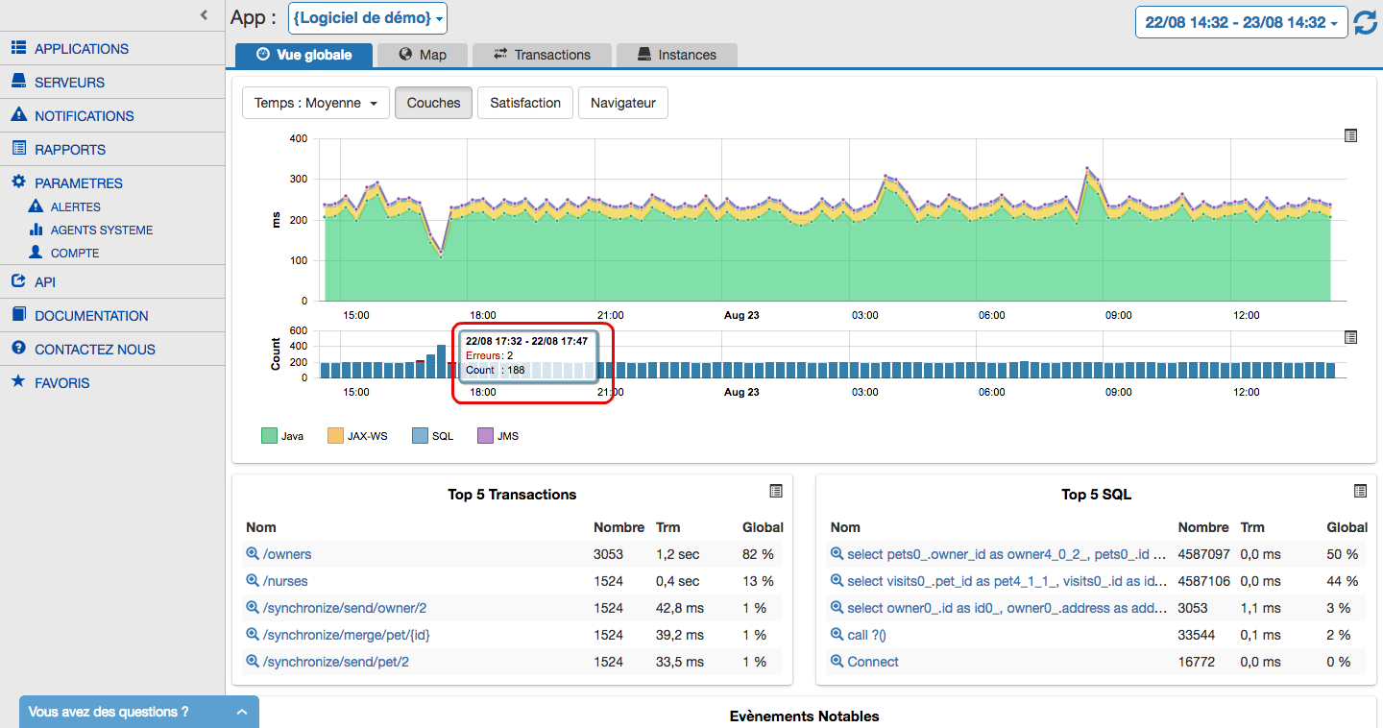
Task: Toggle the Satisfaction chart view
Action: click(525, 103)
